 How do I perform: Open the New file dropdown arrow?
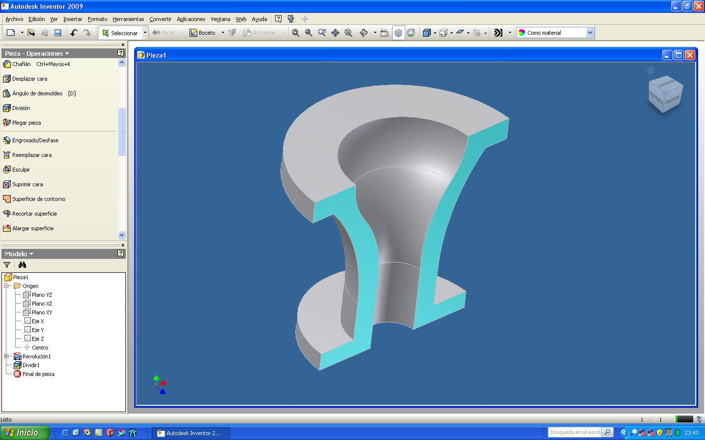pos(22,33)
